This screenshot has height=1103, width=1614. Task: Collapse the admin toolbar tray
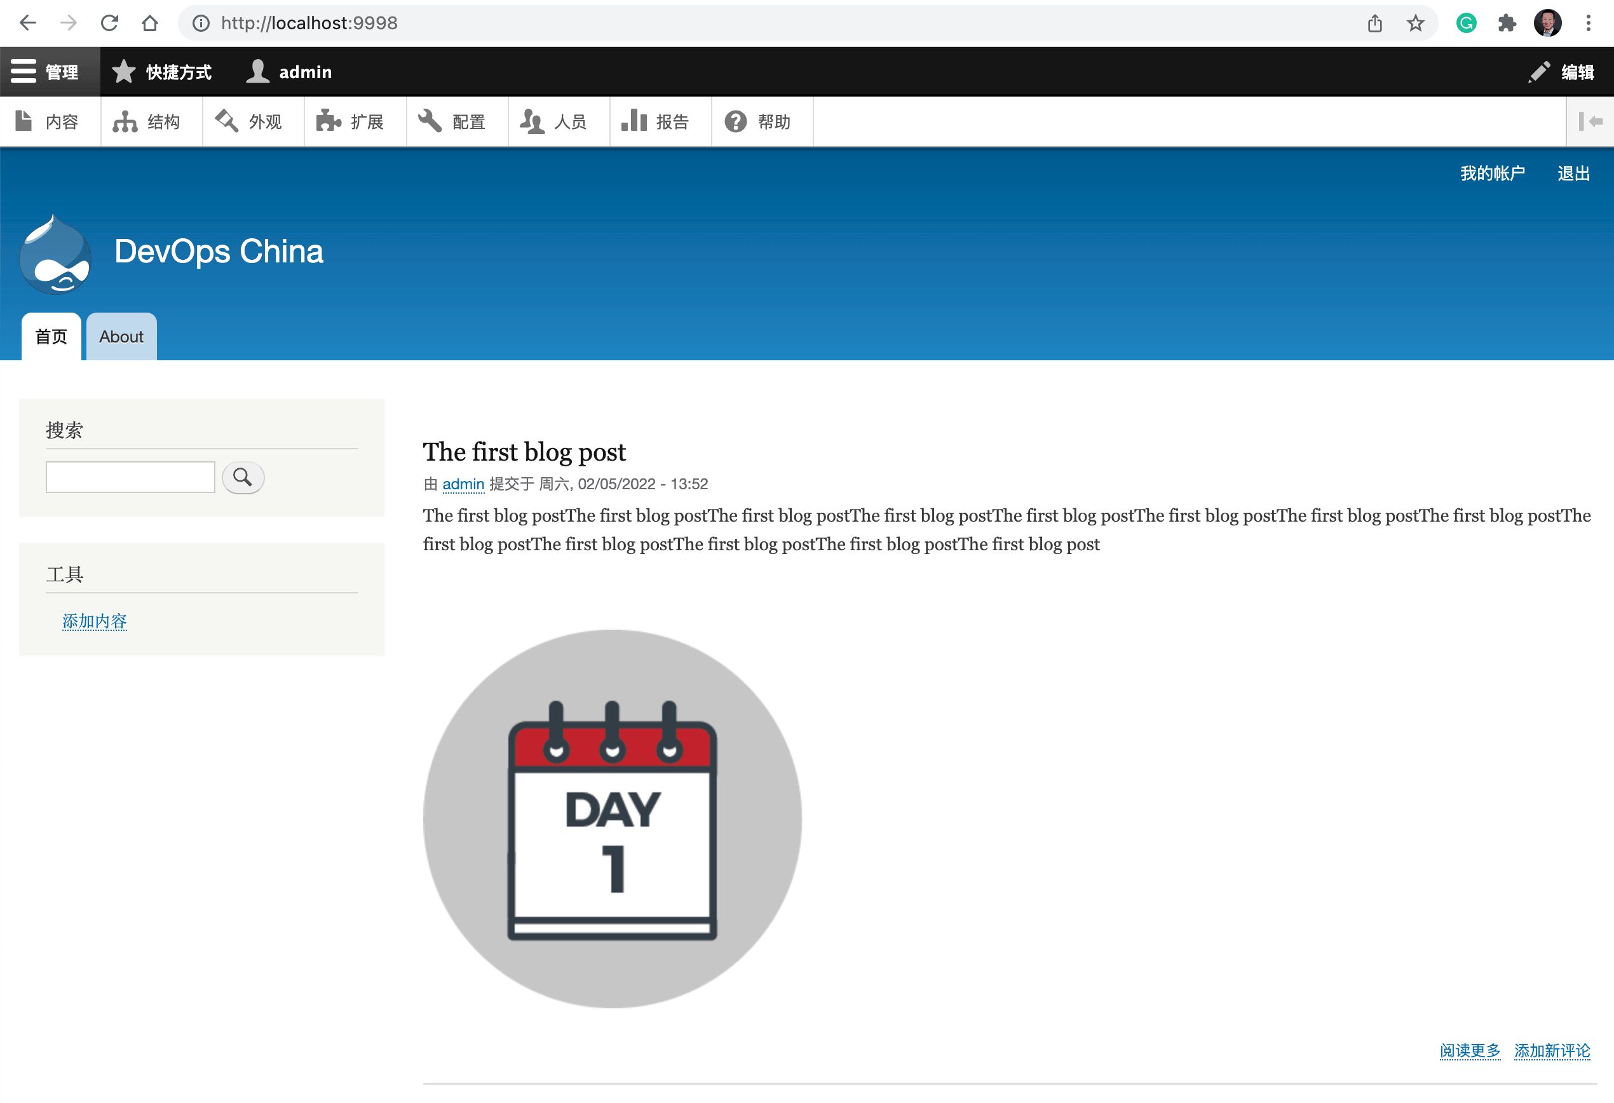click(1590, 121)
